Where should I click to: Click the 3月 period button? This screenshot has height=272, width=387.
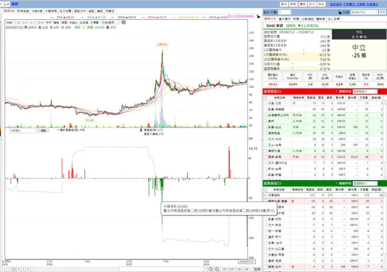[x=224, y=269]
